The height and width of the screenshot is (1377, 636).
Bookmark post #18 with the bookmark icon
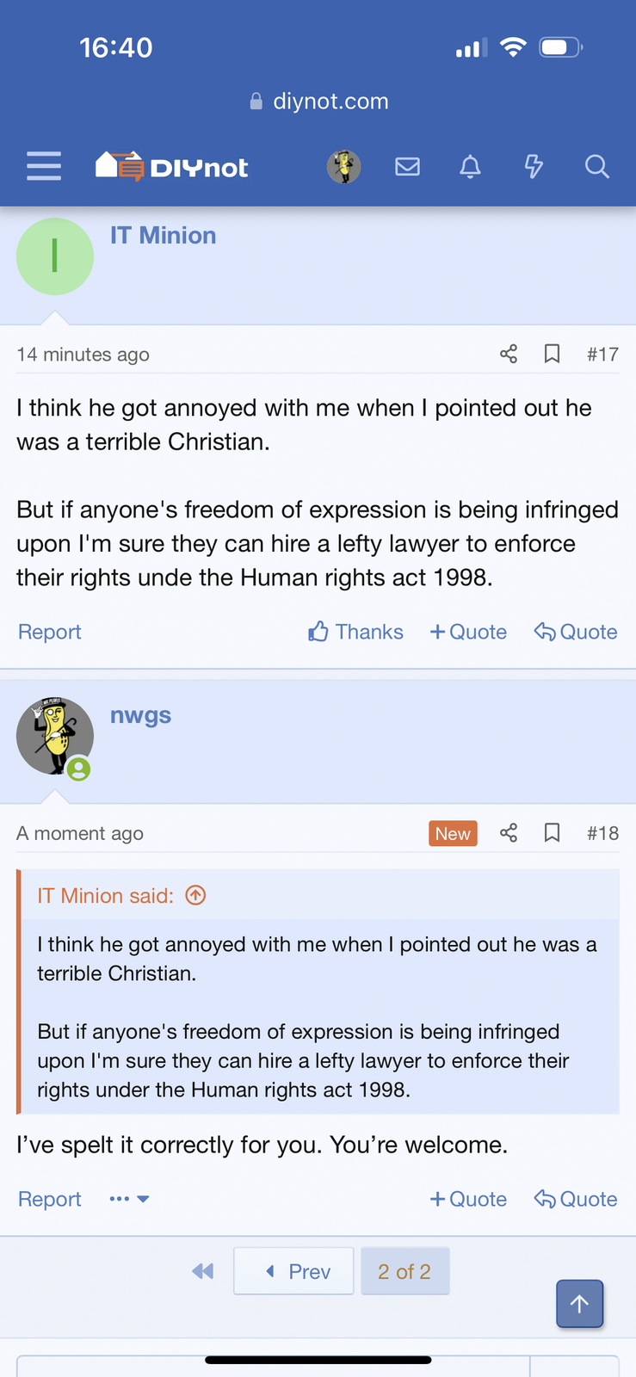coord(552,833)
